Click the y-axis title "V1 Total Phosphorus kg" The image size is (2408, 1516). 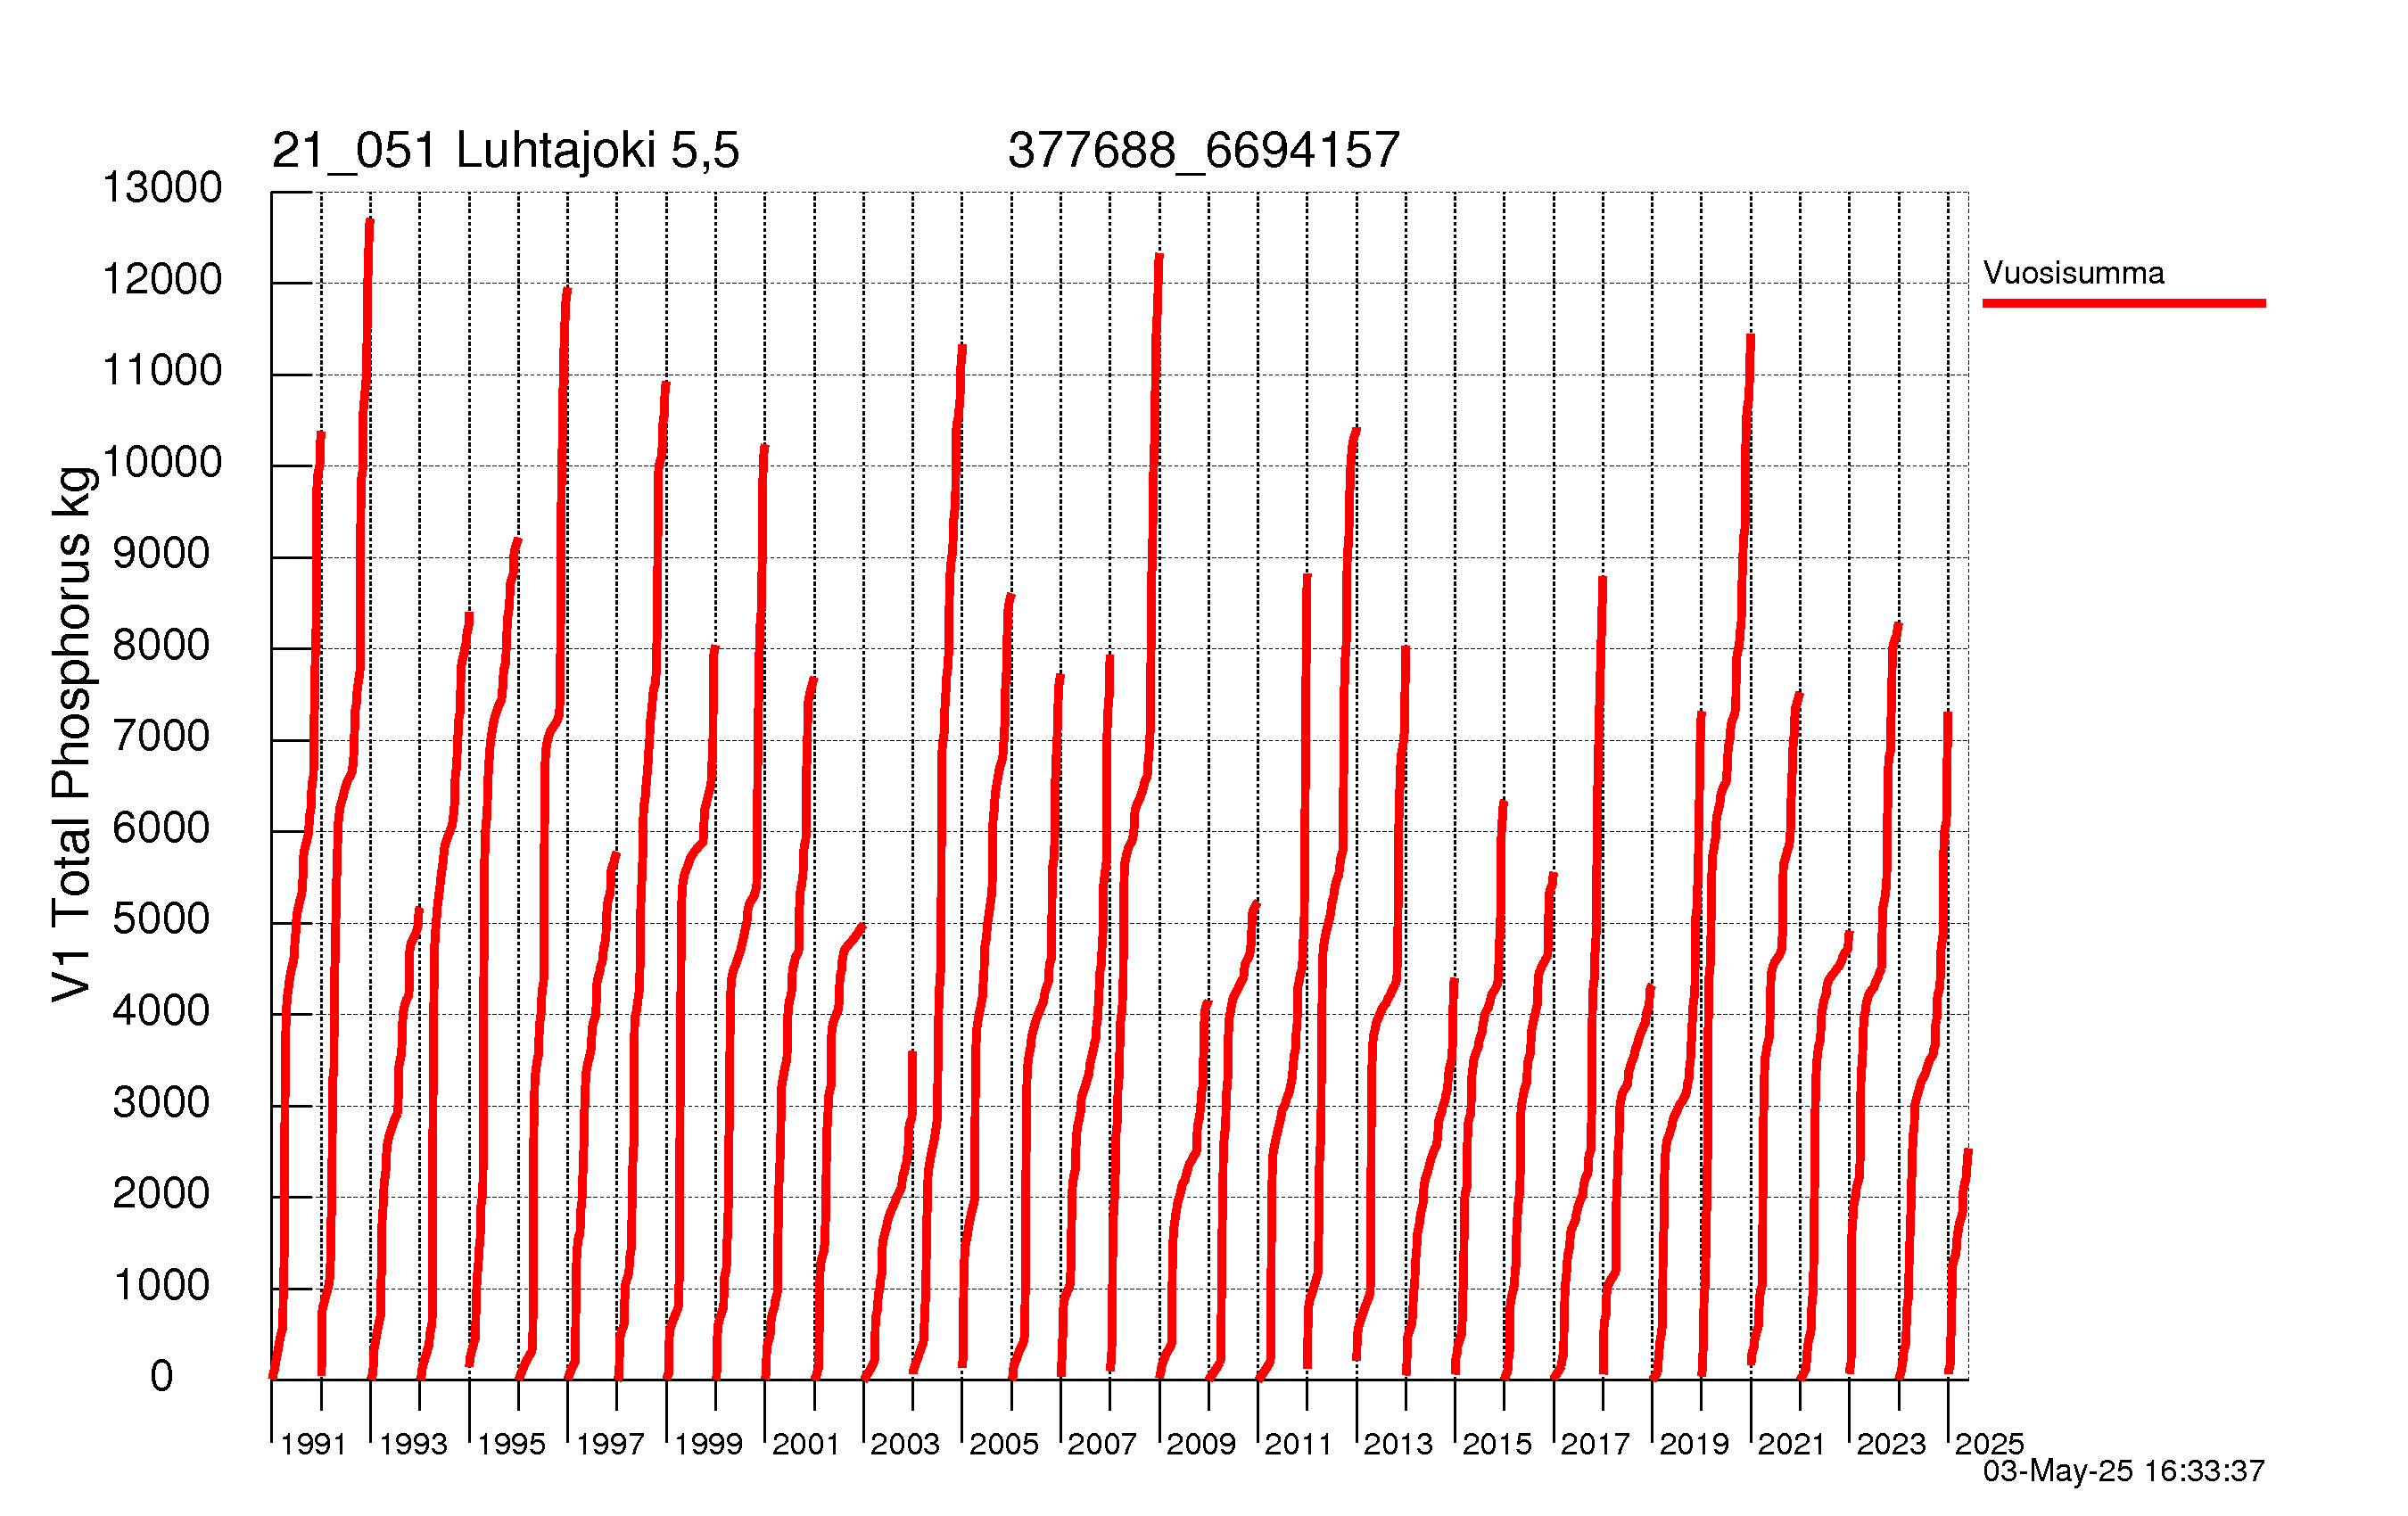tap(72, 734)
